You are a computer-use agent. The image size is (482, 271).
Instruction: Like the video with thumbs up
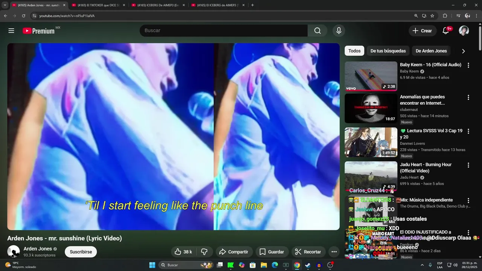(183, 252)
